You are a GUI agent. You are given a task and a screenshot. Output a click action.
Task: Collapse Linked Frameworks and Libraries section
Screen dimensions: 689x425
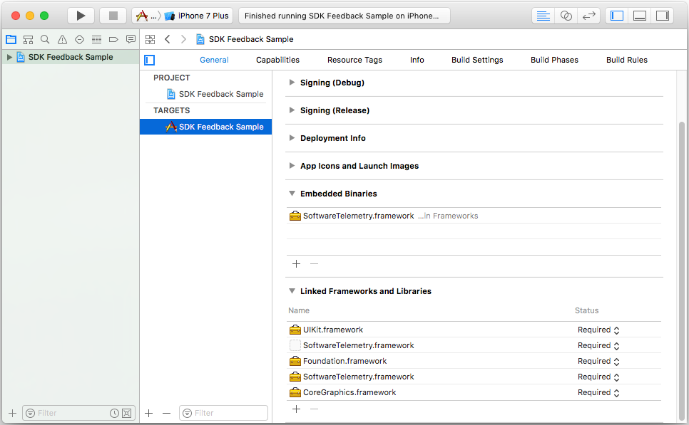(x=292, y=290)
